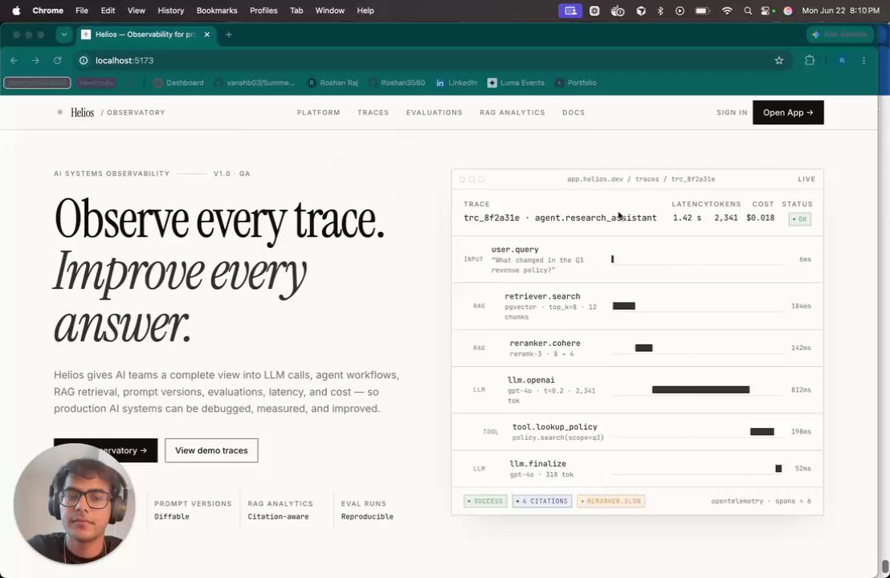Select the tool.lookup_policy span row
890x578 pixels.
coord(638,432)
